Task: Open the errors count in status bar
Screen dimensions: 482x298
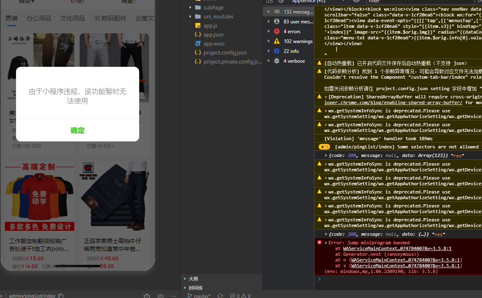Action: point(235,296)
